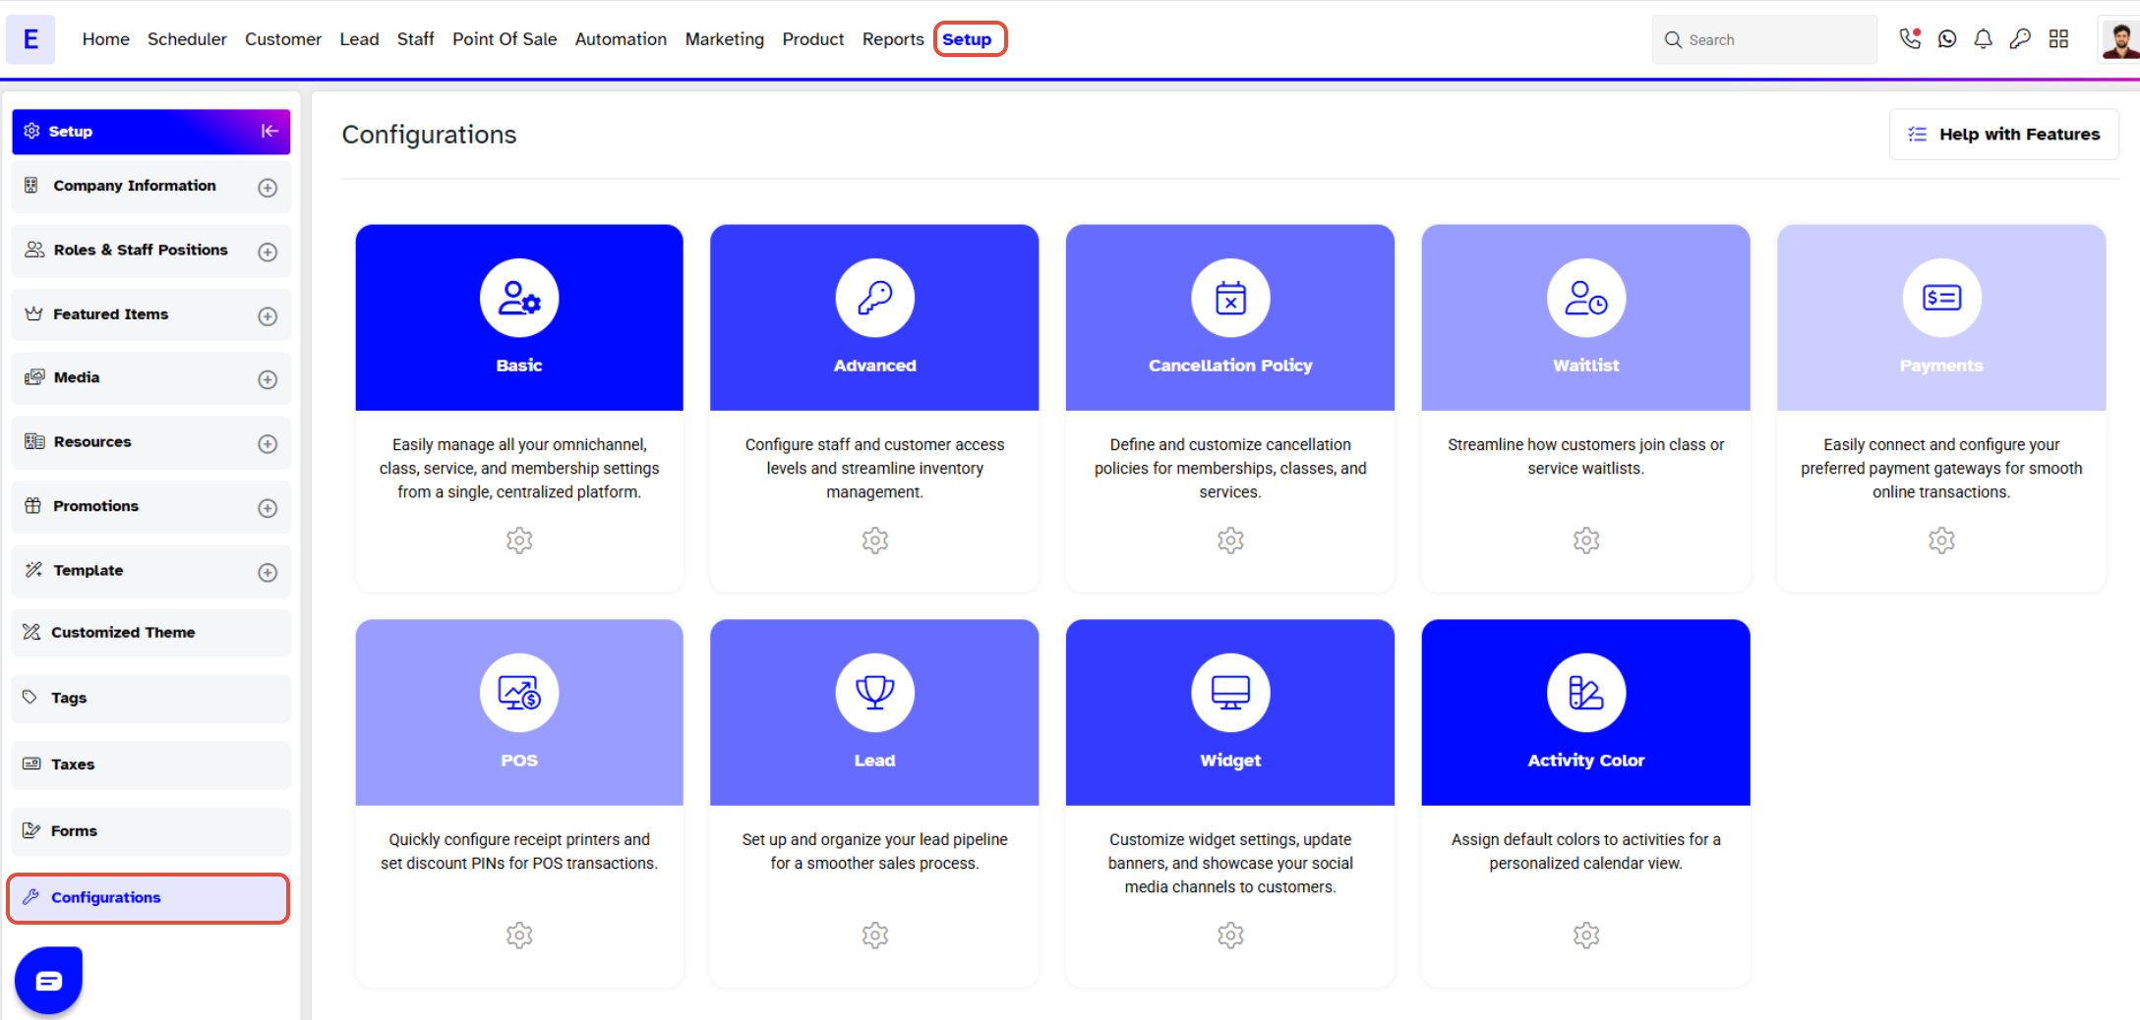2140x1020 pixels.
Task: Expand Company Information plus icon
Action: click(267, 188)
